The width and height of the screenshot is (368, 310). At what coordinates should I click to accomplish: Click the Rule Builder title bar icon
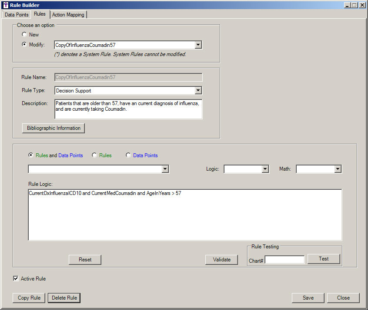5,5
